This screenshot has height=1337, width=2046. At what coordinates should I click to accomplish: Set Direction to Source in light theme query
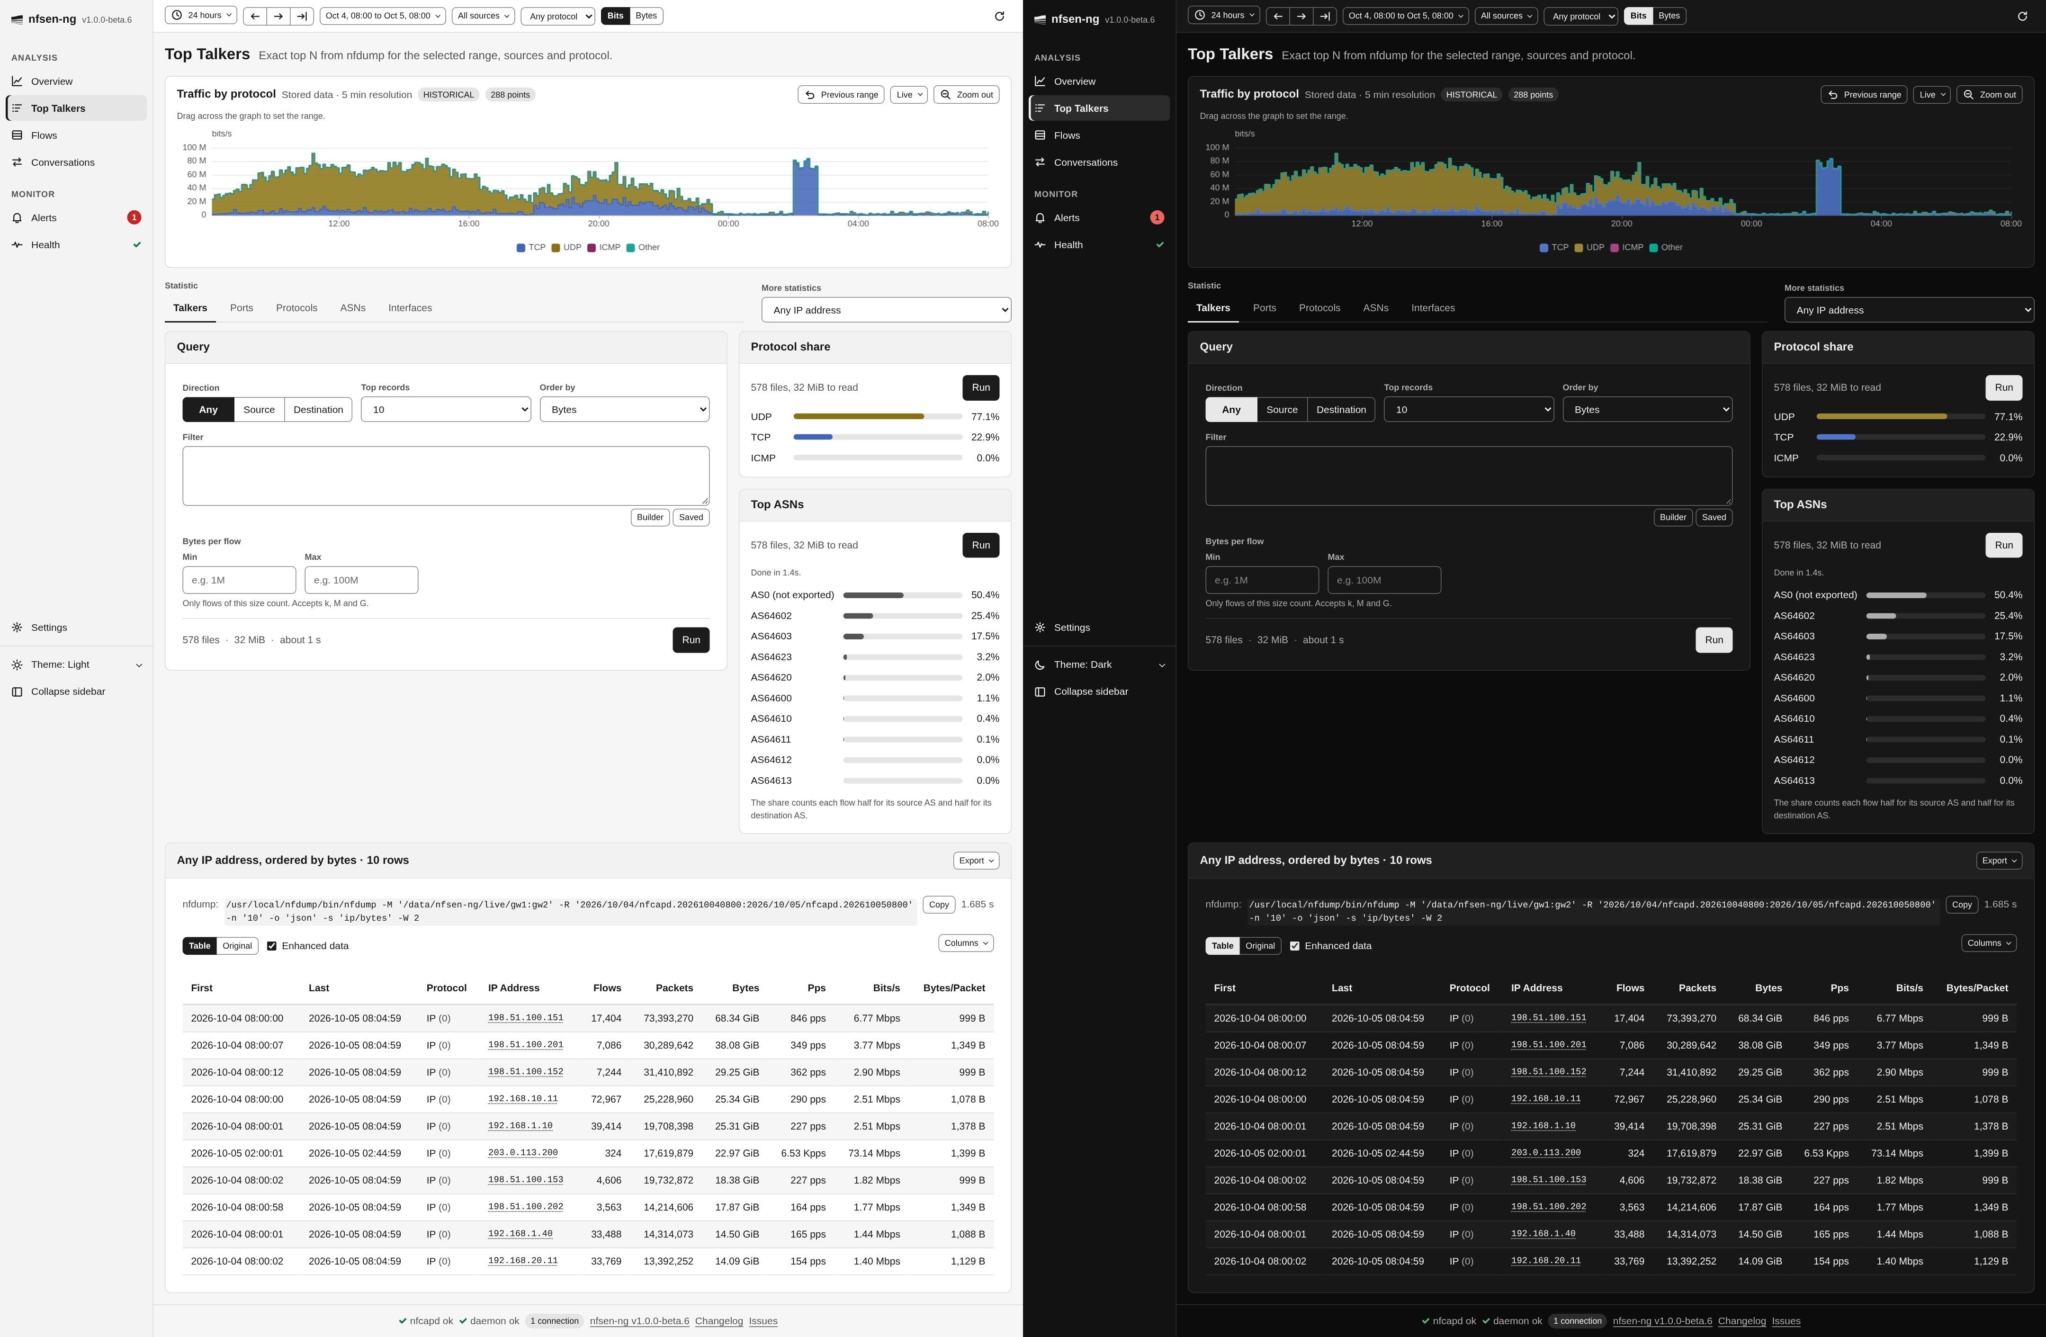(259, 409)
